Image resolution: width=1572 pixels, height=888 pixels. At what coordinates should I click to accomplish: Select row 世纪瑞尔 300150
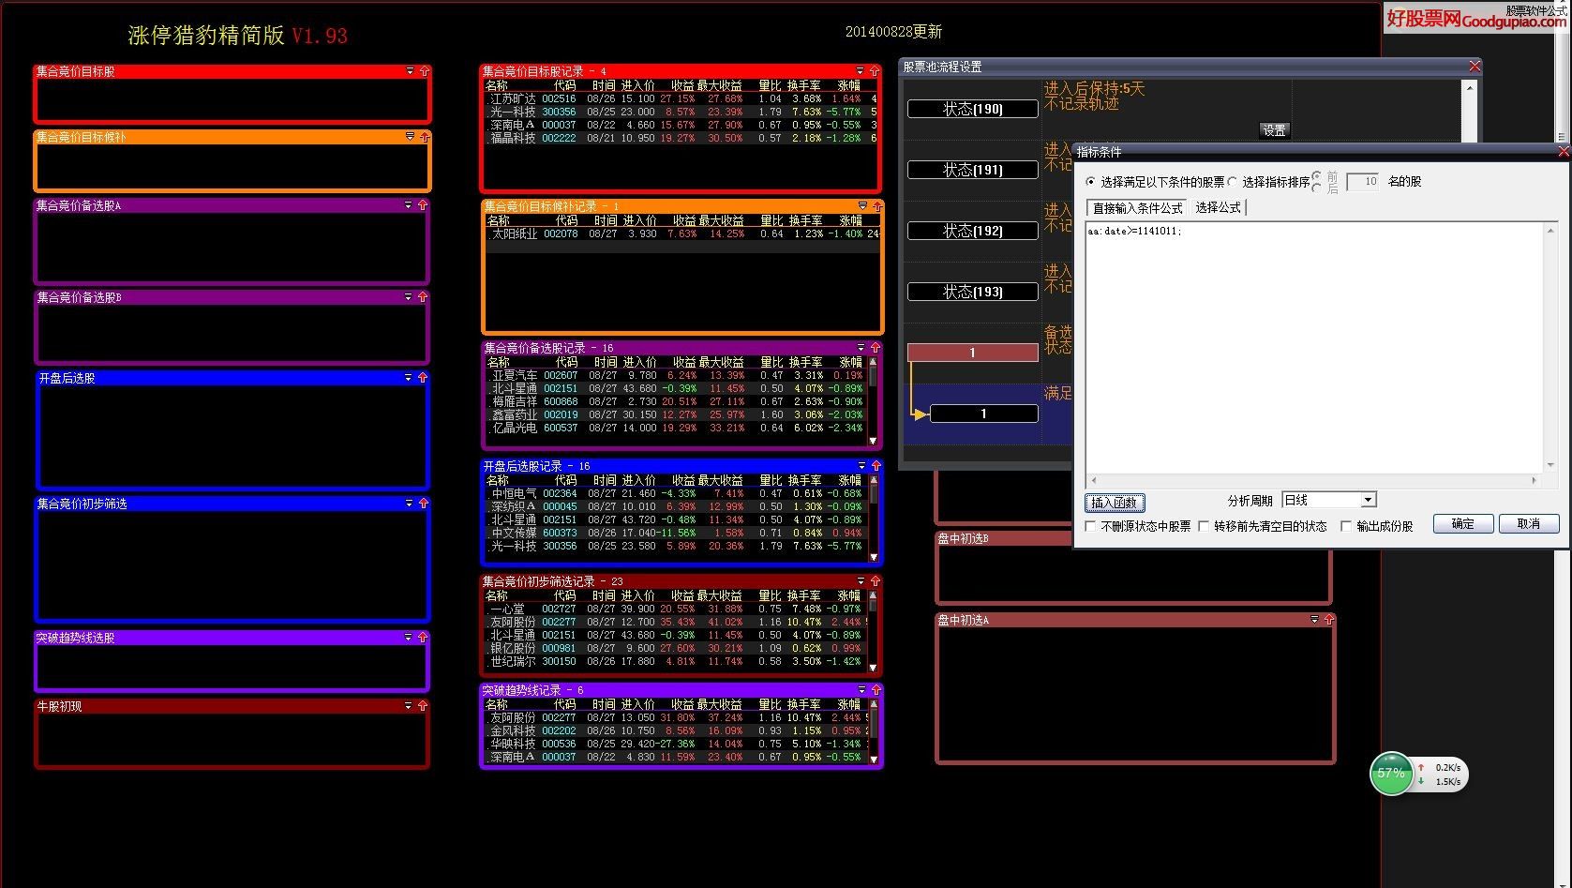pos(676,661)
